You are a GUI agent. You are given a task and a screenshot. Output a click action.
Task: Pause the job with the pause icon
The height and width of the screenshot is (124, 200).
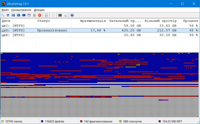click(34, 15)
